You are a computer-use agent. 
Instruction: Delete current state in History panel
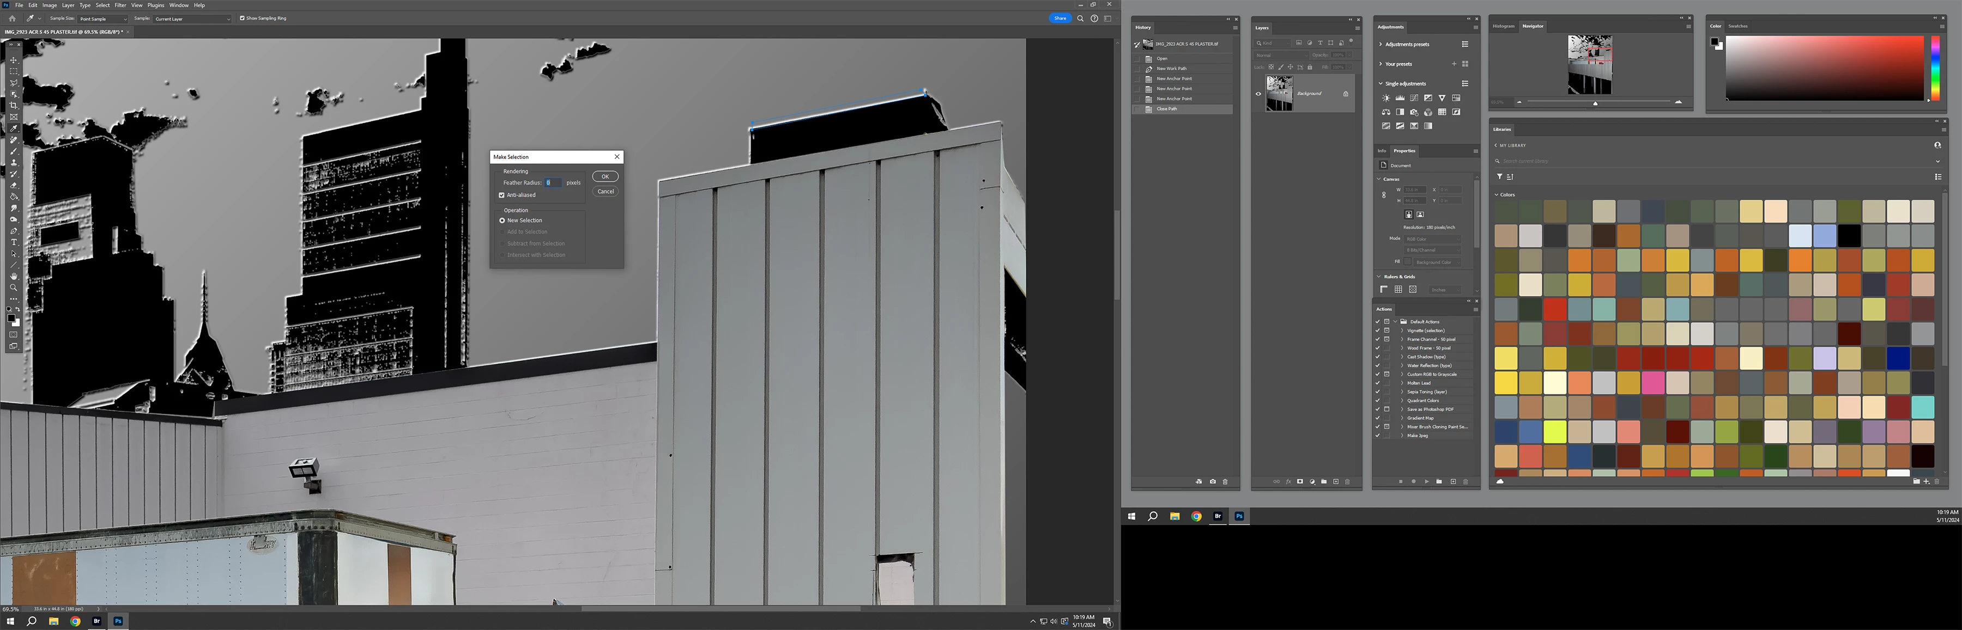[1225, 482]
